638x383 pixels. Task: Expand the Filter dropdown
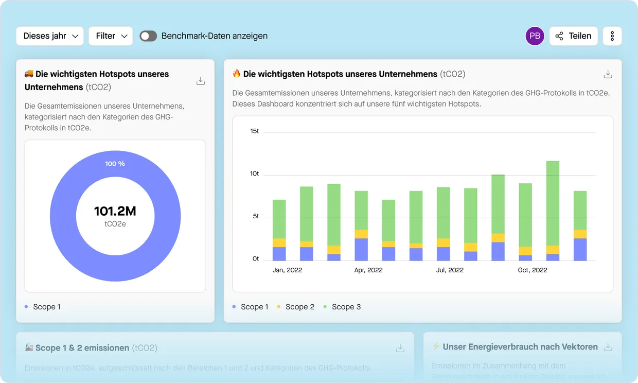tap(111, 36)
